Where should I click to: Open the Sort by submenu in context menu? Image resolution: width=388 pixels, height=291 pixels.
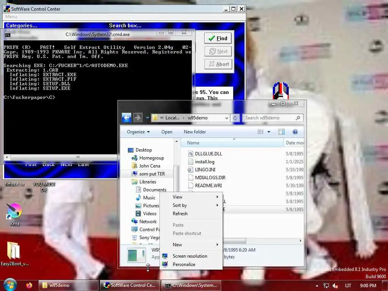[191, 205]
